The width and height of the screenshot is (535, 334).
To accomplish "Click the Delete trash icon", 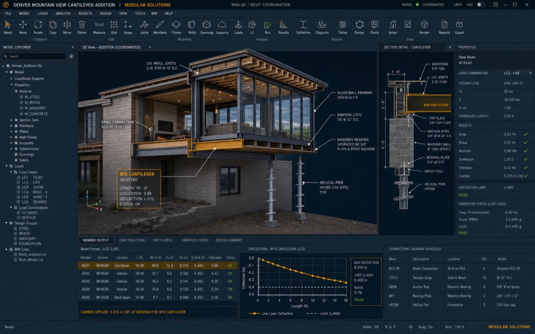I will (82, 27).
